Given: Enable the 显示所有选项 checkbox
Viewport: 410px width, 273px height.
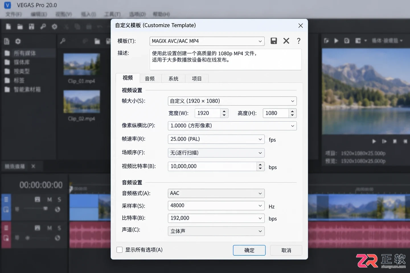Looking at the screenshot, I should click(x=120, y=250).
